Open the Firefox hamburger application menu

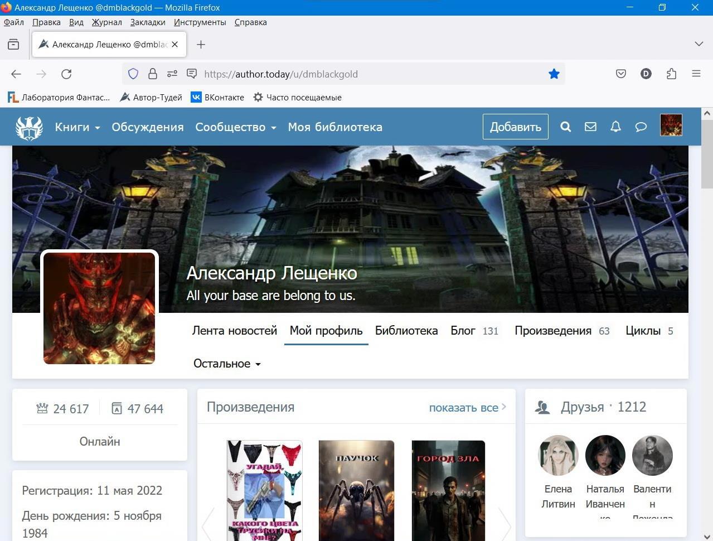pos(696,74)
